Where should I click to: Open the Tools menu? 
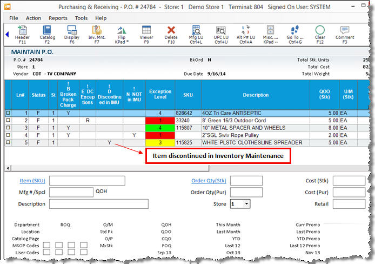pyautogui.click(x=81, y=18)
